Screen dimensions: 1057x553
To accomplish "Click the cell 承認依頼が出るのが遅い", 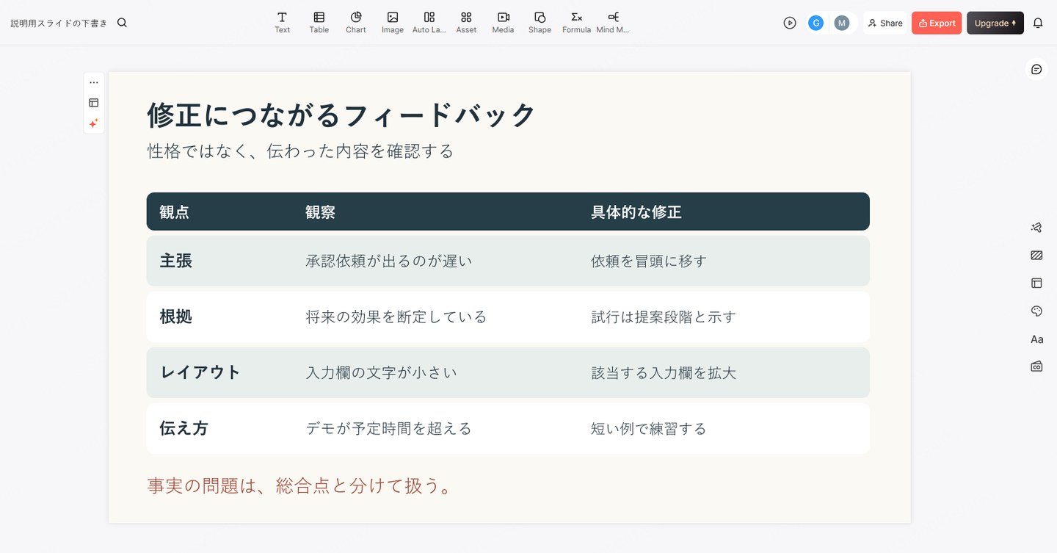I will tap(389, 261).
